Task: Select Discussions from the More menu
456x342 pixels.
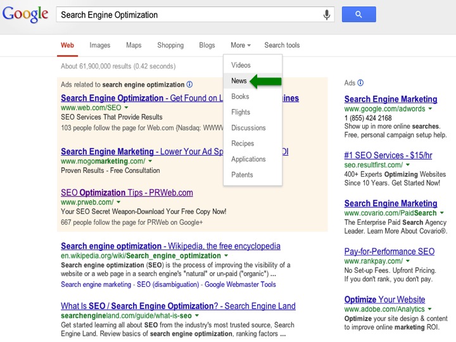Action: 253,128
